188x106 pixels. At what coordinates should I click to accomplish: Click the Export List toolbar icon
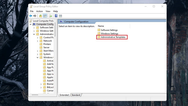click(51, 16)
